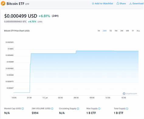
Task: Open the Market Cap info tooltip icon
Action: [23, 109]
